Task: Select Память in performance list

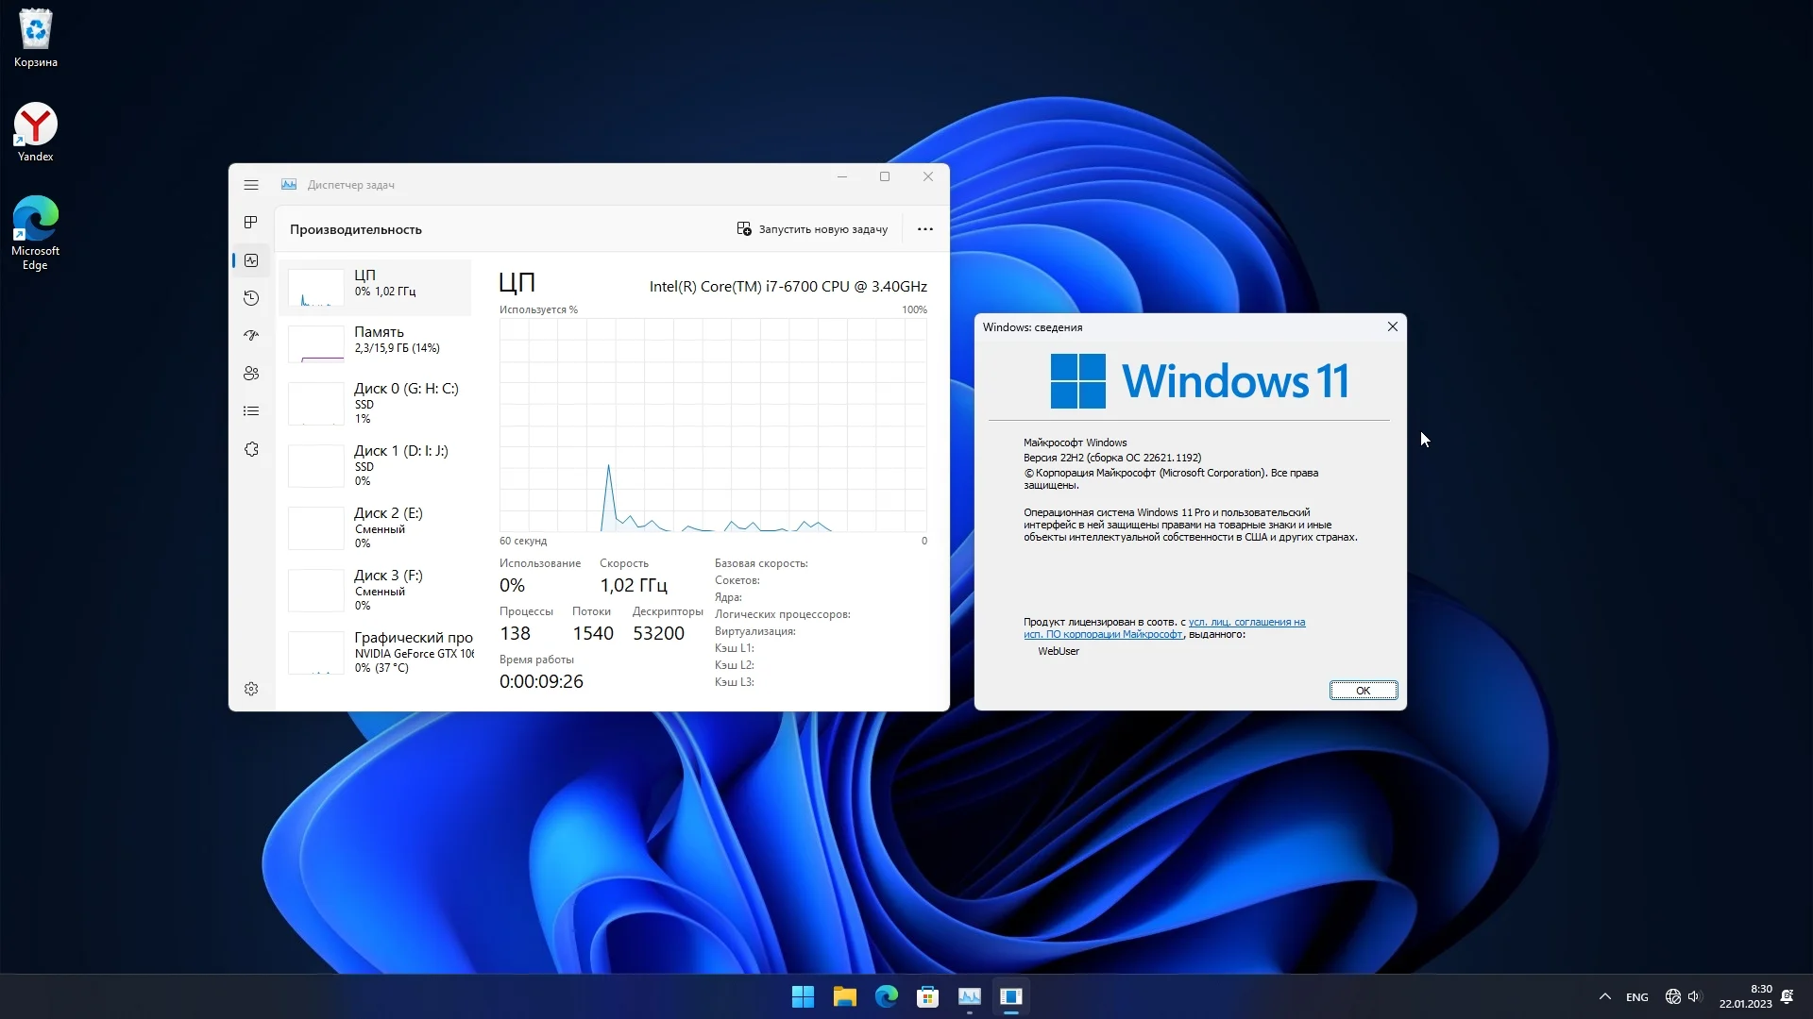Action: (378, 340)
